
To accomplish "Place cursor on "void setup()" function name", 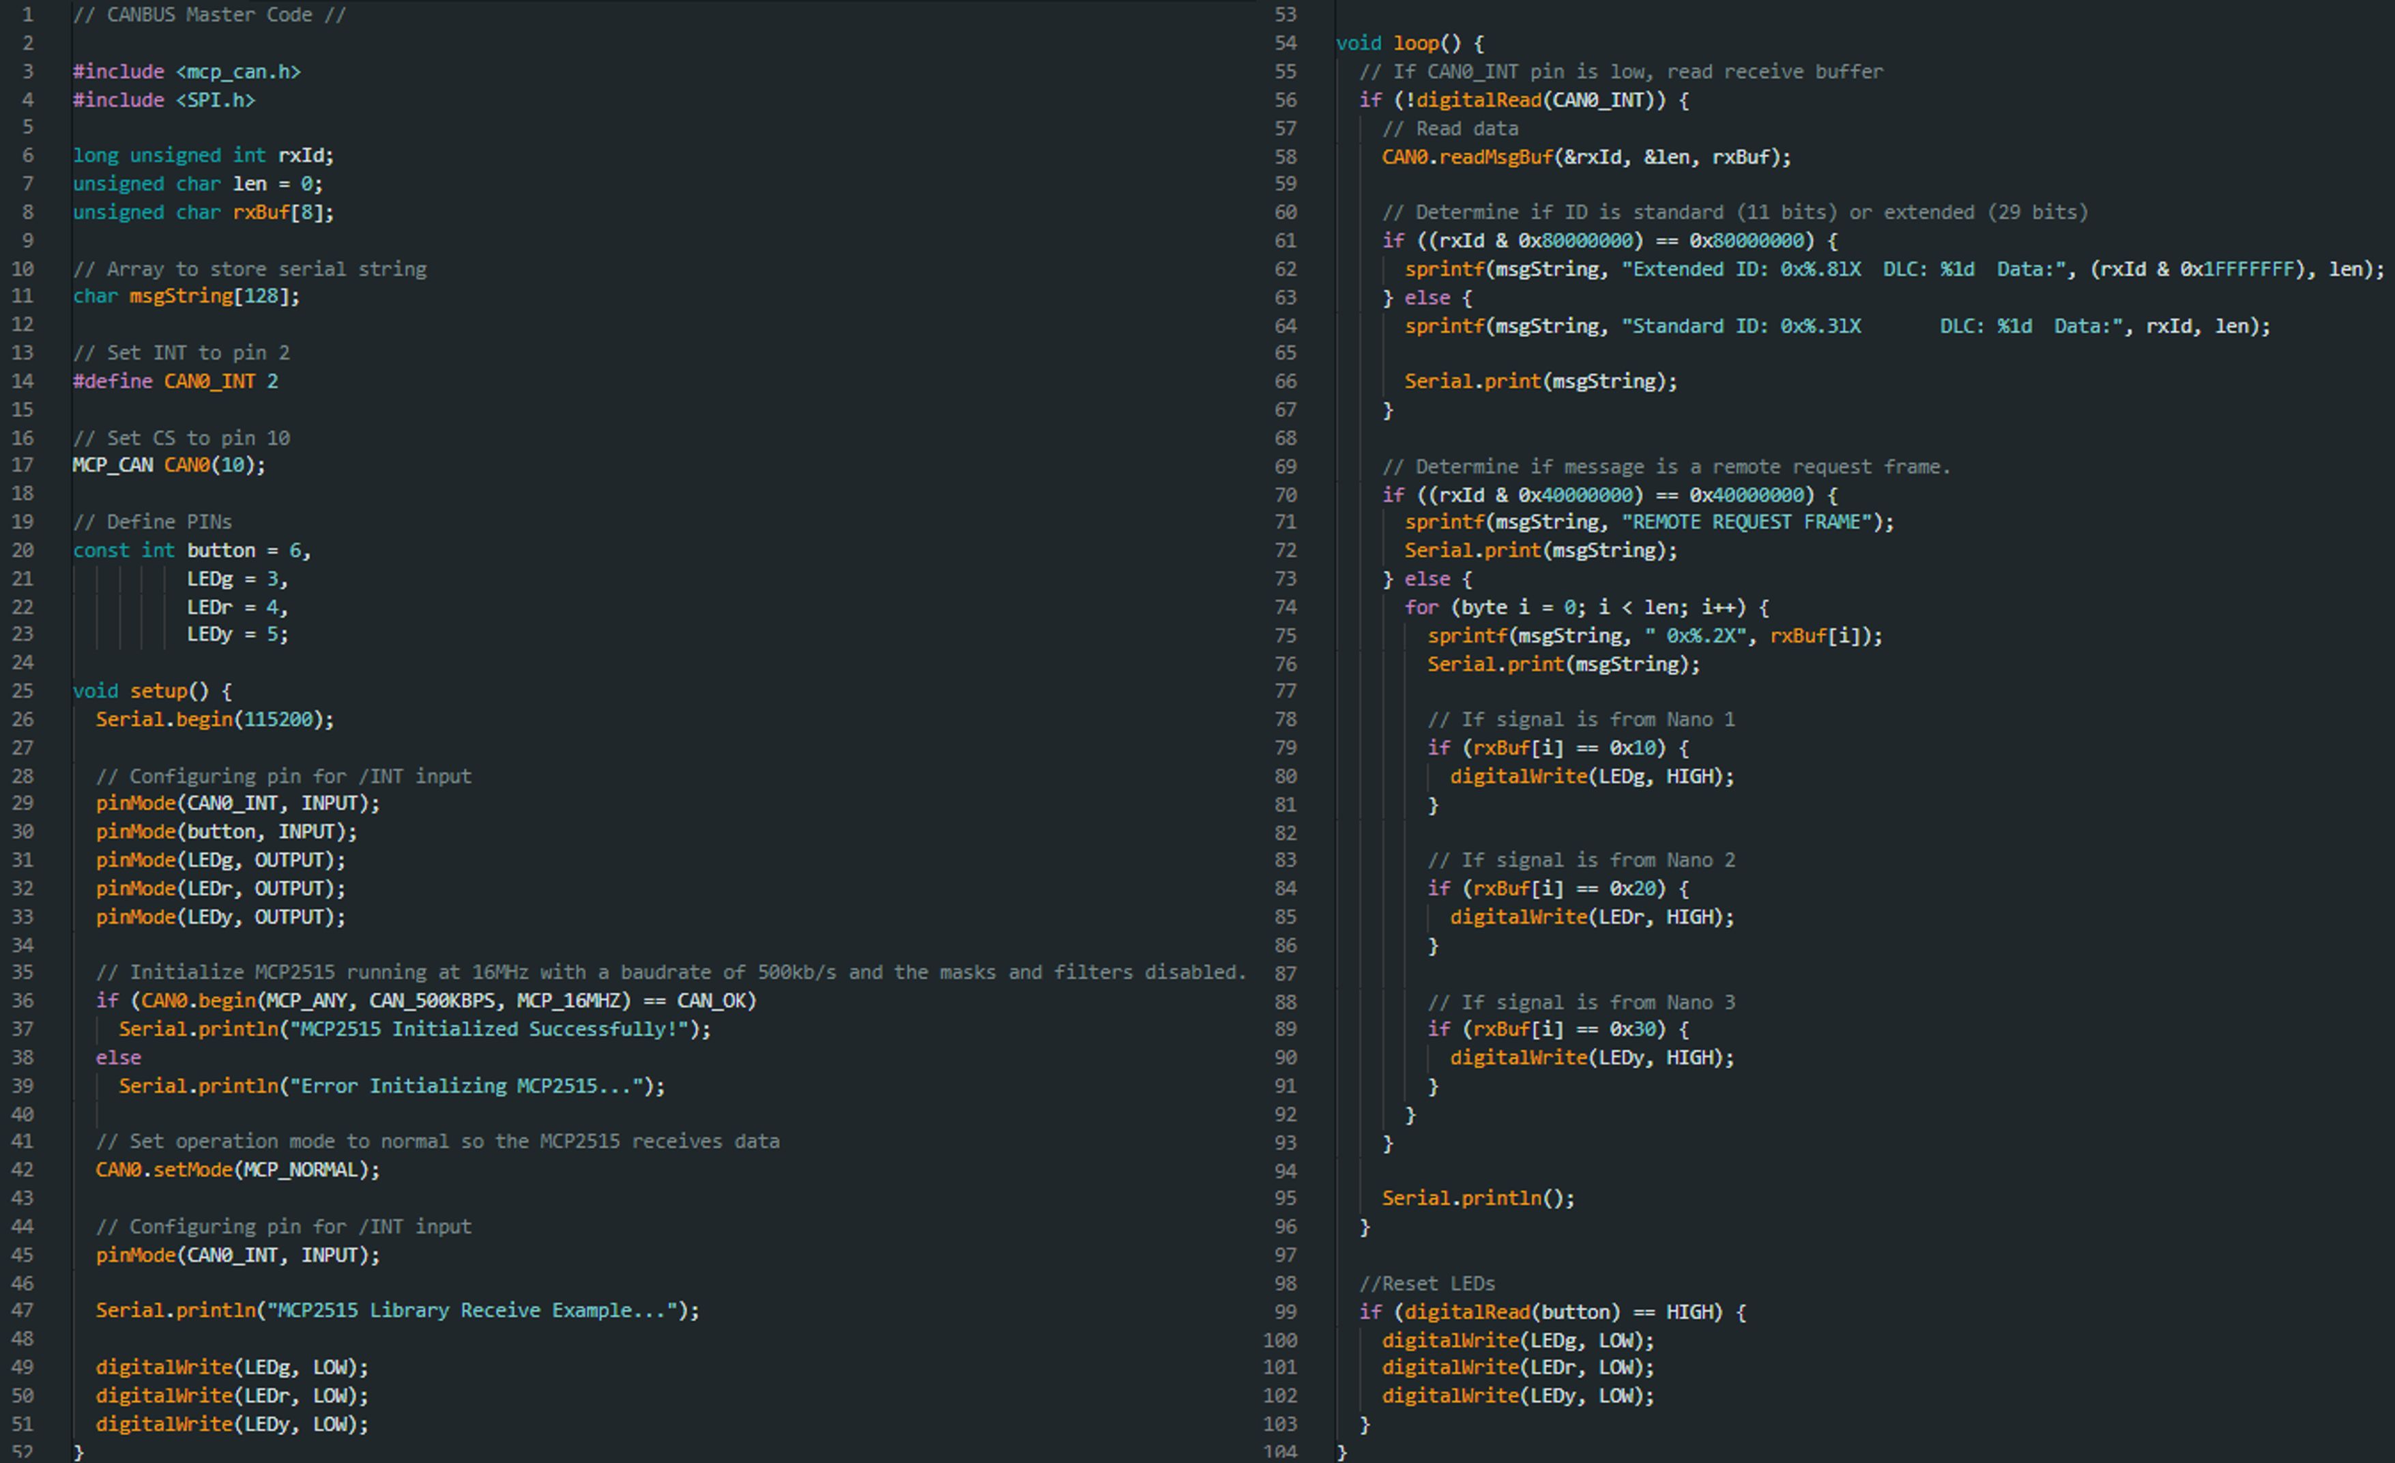I will tap(158, 691).
